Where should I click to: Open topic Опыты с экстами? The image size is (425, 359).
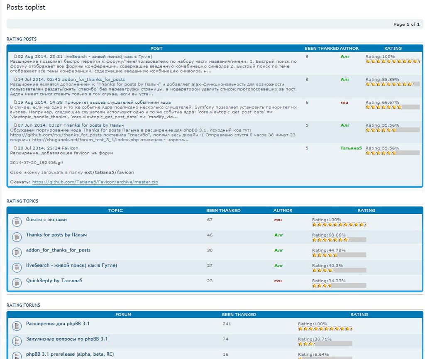(x=46, y=220)
